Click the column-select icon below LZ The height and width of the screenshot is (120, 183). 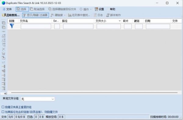pos(4,66)
